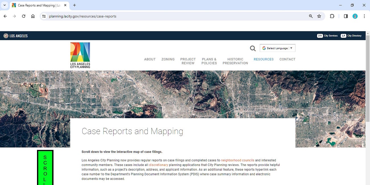Image resolution: width=370 pixels, height=185 pixels.
Task: Open the PLANS & POLICIES menu
Action: click(209, 61)
